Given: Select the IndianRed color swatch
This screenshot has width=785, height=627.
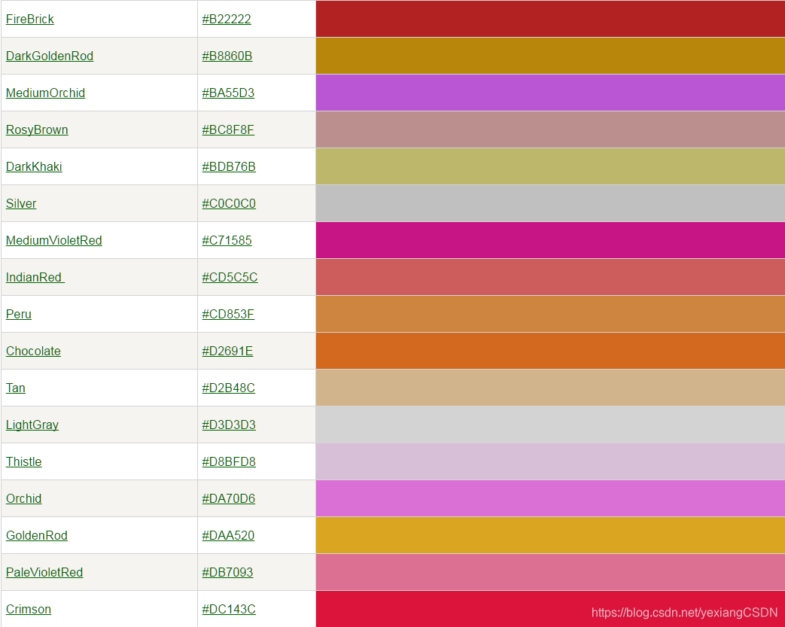Looking at the screenshot, I should click(x=550, y=277).
